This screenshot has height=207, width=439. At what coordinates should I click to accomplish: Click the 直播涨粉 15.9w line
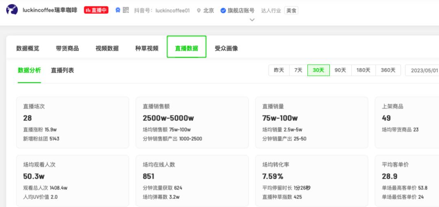click(x=40, y=130)
